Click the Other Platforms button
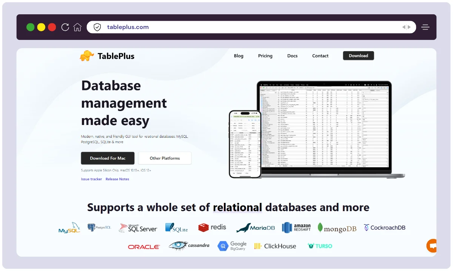Image resolution: width=453 pixels, height=271 pixels. pyautogui.click(x=165, y=158)
